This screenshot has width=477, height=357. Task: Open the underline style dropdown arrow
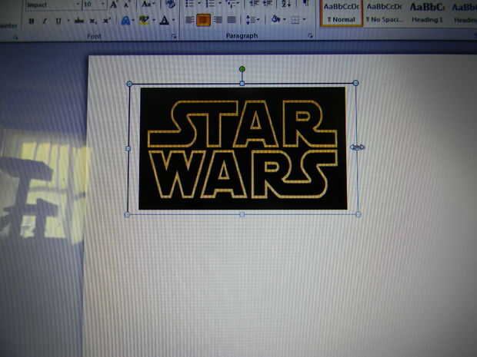click(68, 21)
